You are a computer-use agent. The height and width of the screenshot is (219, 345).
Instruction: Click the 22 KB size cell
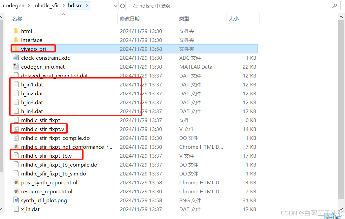pos(249,67)
